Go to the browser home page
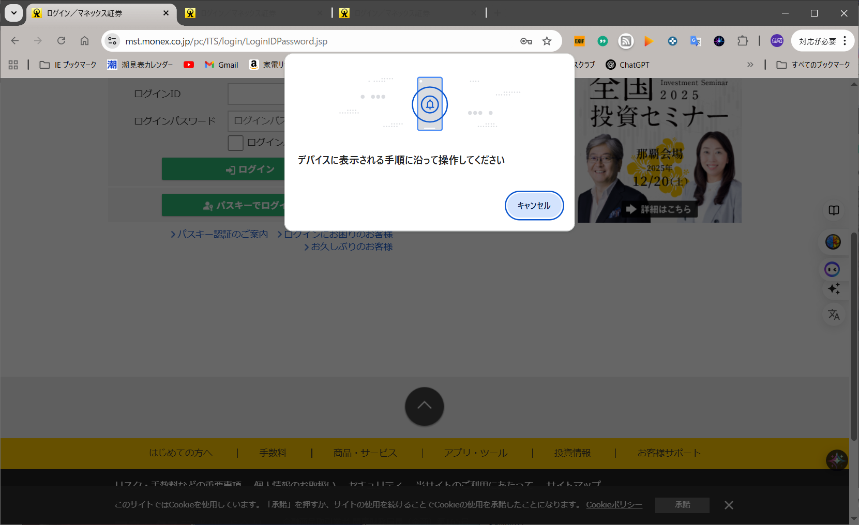The height and width of the screenshot is (525, 859). point(84,41)
